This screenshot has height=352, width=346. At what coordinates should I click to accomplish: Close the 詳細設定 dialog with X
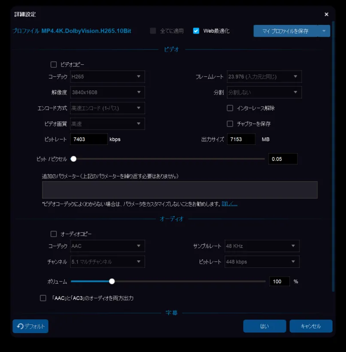coord(326,14)
